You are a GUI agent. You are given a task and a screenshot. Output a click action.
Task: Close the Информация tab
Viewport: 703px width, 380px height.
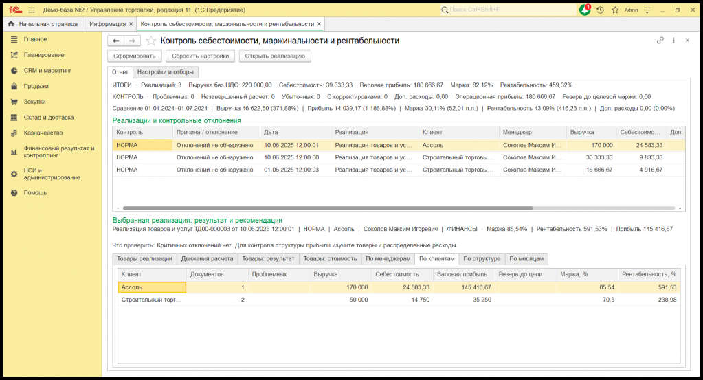click(x=131, y=24)
